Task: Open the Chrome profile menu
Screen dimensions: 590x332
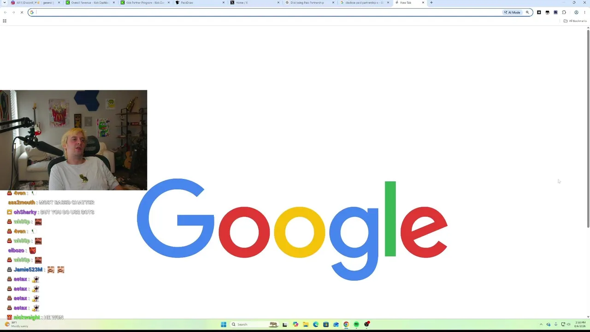Action: [x=576, y=12]
